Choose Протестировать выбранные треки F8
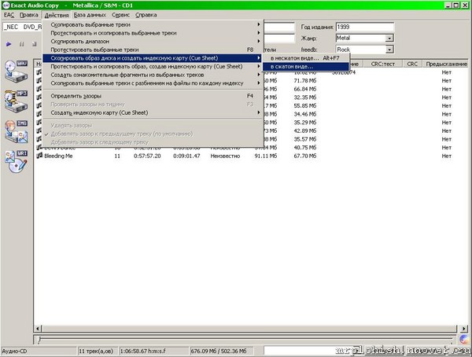Screen dimensions: 472x357 153,50
